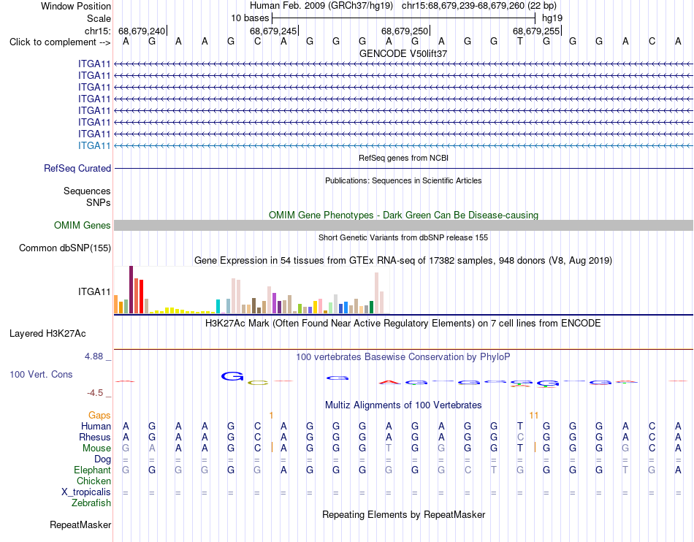Screen dimensions: 694x542
Task: Open the H3K27Ac Mark track title
Action: pyautogui.click(x=403, y=323)
